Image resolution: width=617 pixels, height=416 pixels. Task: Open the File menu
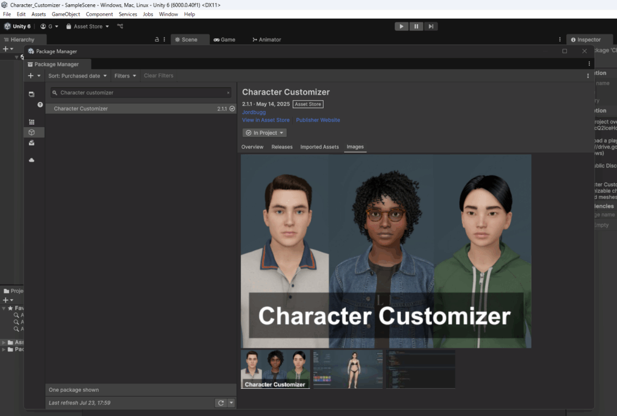[x=7, y=14]
